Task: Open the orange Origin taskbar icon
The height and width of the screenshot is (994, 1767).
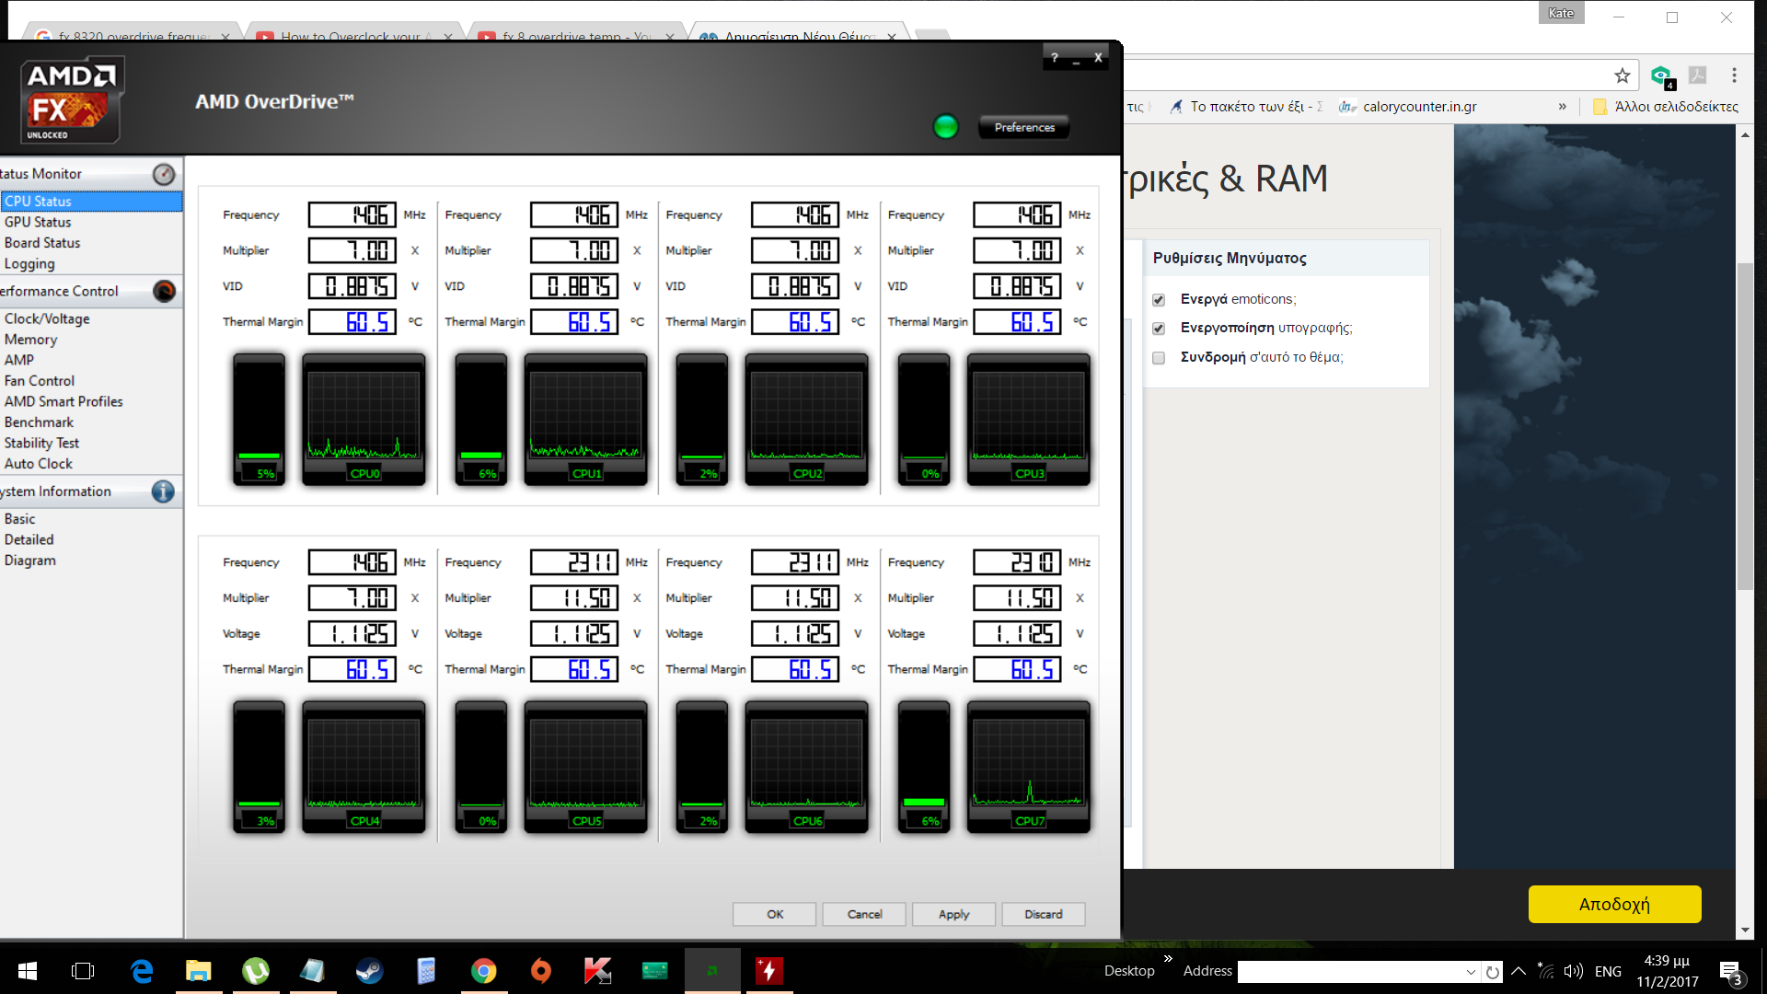Action: click(541, 971)
